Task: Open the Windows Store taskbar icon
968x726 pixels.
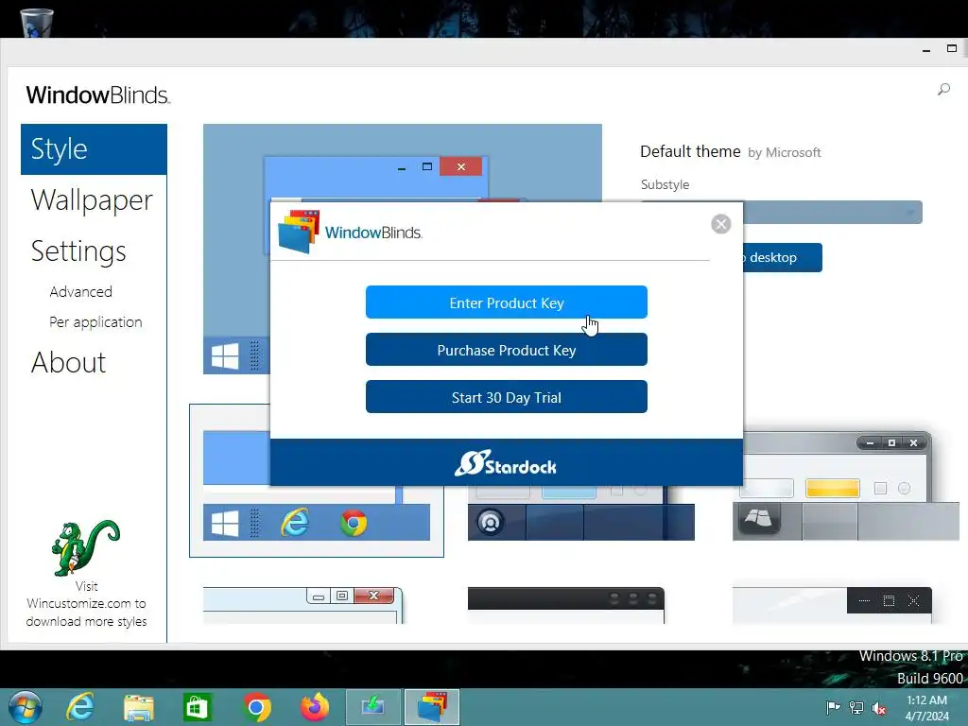Action: 198,707
